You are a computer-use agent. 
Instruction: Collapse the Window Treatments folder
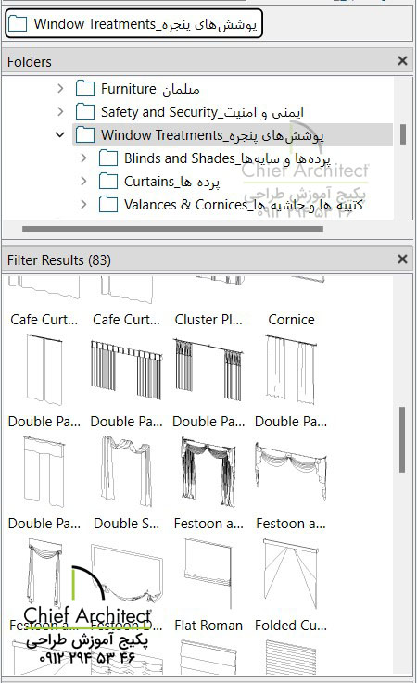(x=60, y=135)
